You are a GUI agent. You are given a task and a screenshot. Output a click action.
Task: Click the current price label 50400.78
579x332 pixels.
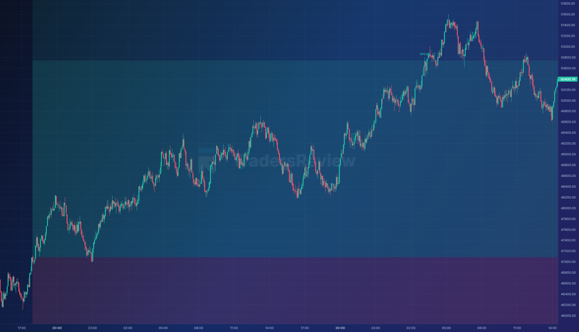click(x=568, y=79)
